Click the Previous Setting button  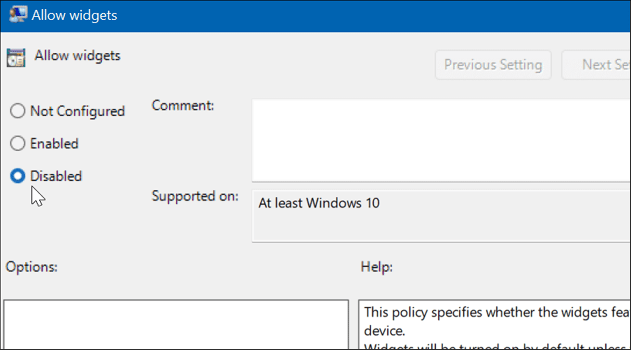(493, 64)
